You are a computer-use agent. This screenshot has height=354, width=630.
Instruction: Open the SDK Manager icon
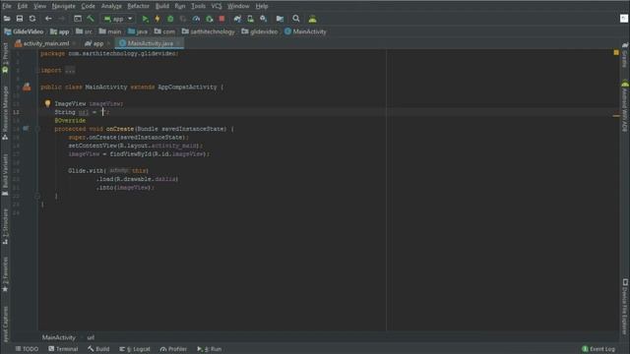pyautogui.click(x=263, y=19)
